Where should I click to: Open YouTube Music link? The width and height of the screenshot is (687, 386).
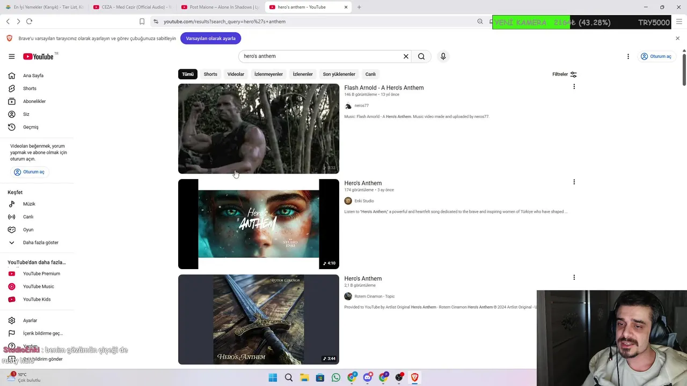(36, 286)
